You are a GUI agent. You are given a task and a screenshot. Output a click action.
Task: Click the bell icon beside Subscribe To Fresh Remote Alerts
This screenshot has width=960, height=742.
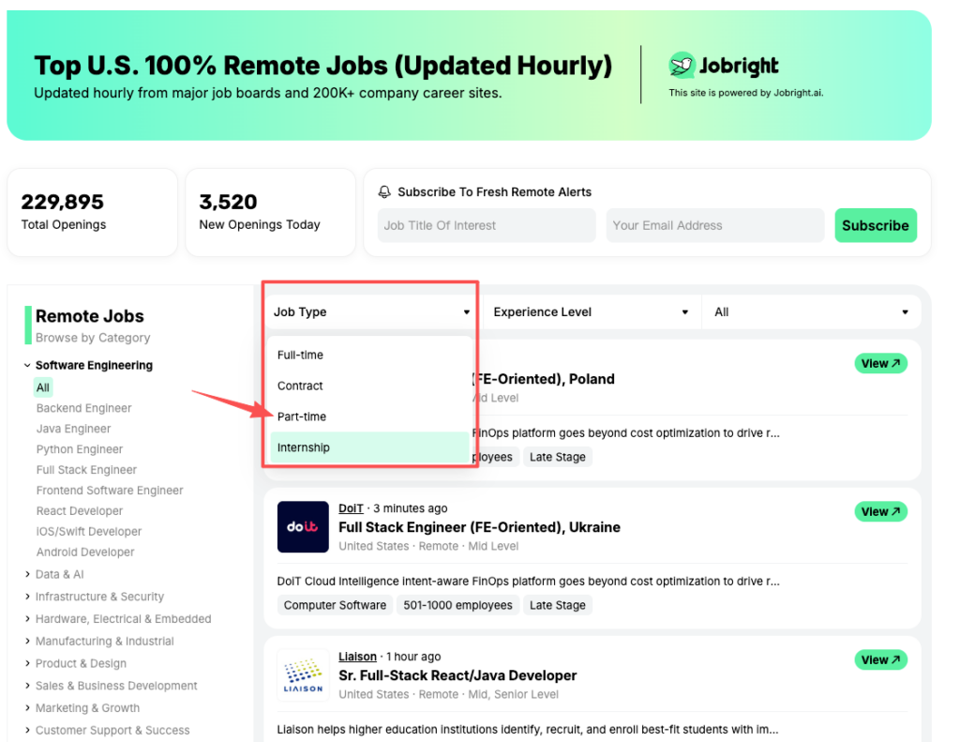(x=384, y=191)
